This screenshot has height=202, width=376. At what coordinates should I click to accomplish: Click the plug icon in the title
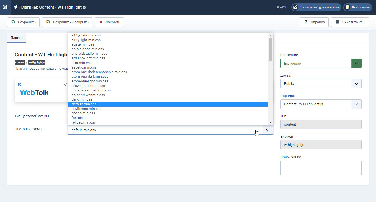coord(16,7)
